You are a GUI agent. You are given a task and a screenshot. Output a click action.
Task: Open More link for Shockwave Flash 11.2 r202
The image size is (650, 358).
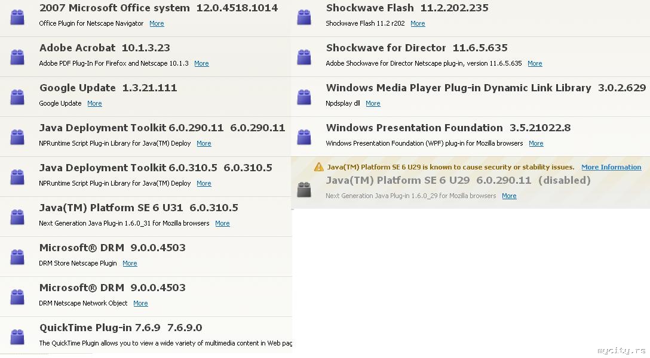tap(418, 24)
